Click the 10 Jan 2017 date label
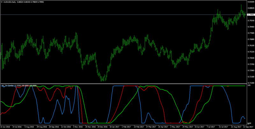255x129 pixels. coord(114,127)
